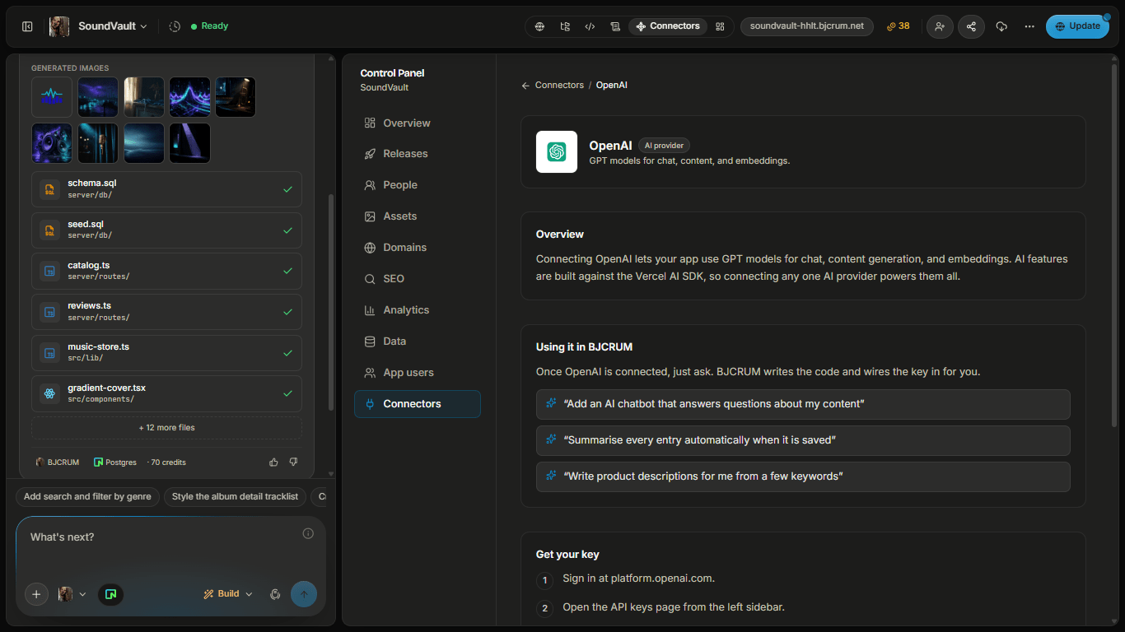1125x632 pixels.
Task: Select the Connectors tab in top toolbar
Action: point(668,26)
